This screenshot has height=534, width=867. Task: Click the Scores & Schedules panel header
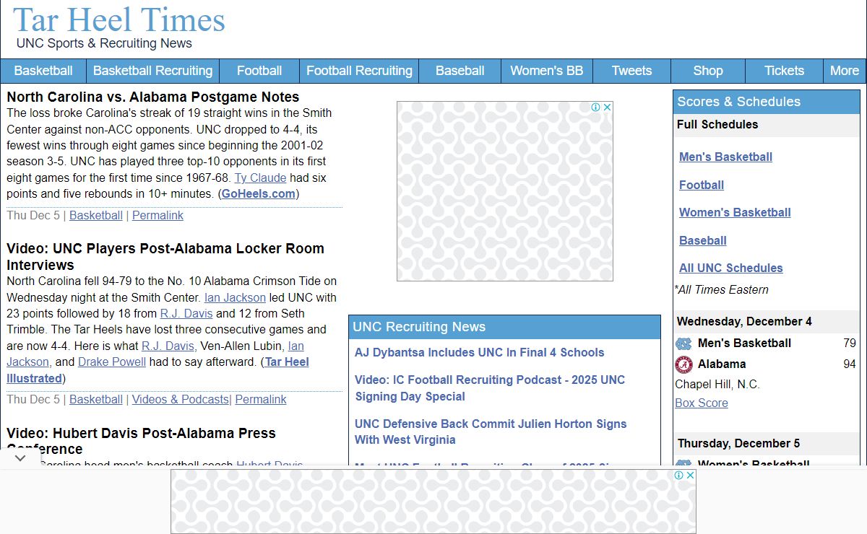pos(767,102)
